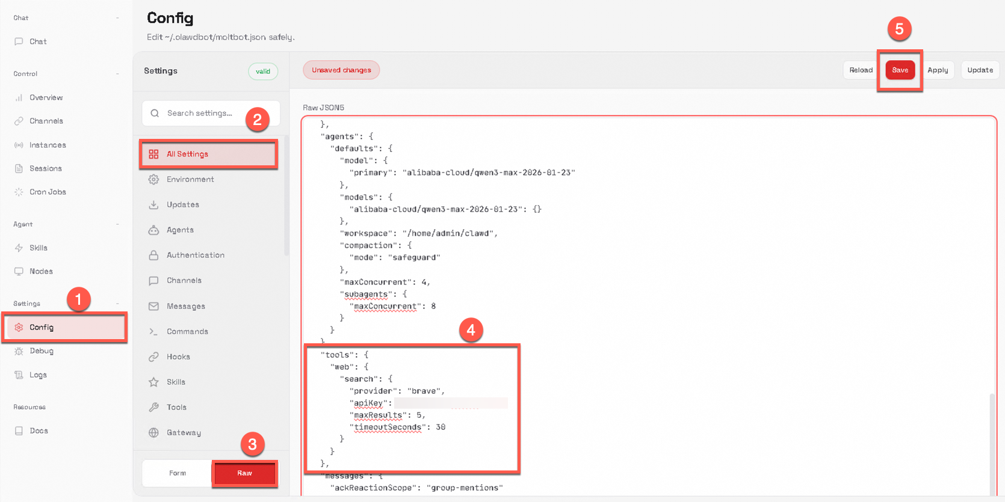
Task: Click the Hooks link icon
Action: coord(153,357)
